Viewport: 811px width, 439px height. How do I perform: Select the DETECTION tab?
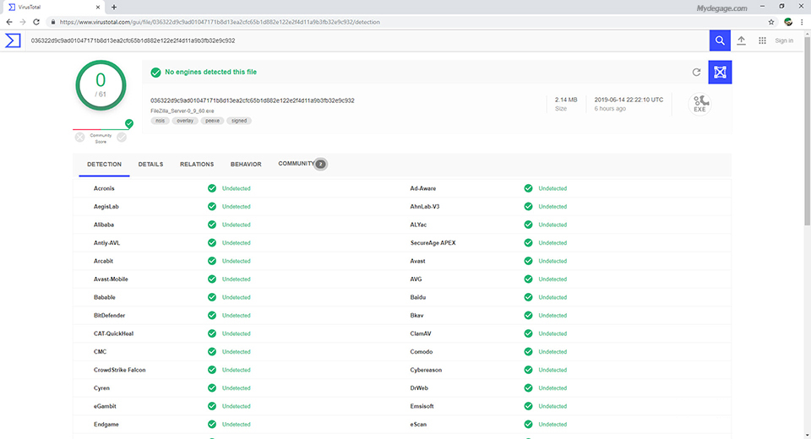[104, 165]
